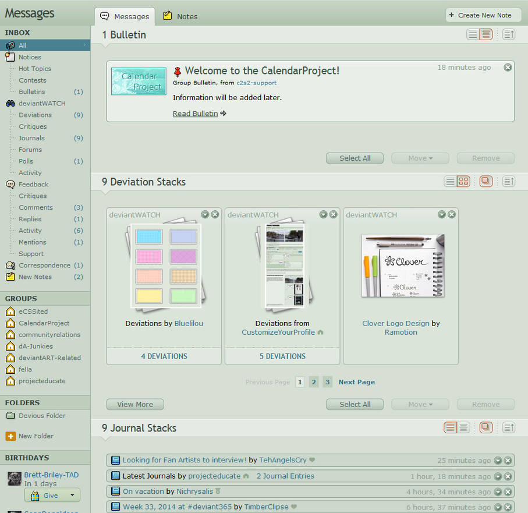
Task: Click the Brett-Briley-TAD birthday avatar
Action: pos(15,479)
